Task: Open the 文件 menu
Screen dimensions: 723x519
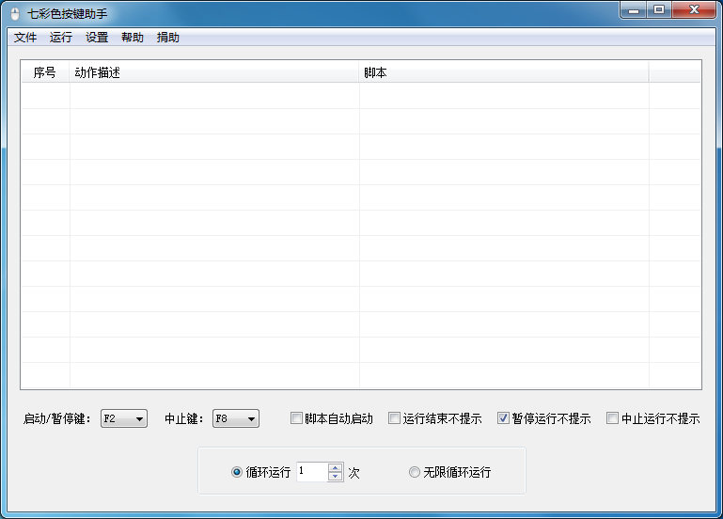Action: 24,38
